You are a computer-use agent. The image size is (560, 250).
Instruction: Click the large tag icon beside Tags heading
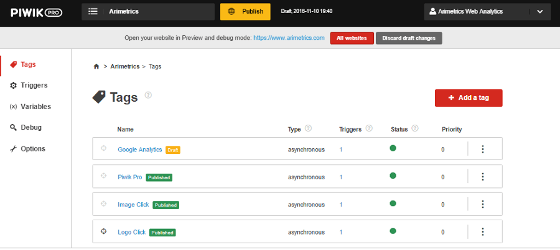tap(99, 97)
